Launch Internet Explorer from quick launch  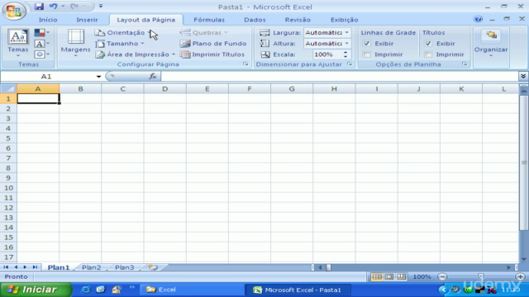click(86, 290)
